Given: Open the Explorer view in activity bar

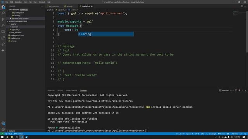Looking at the screenshot, I should [3, 7].
